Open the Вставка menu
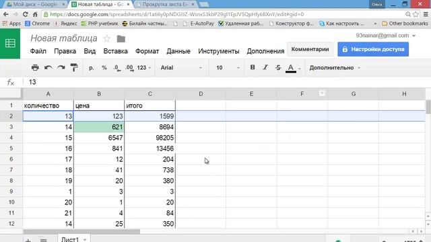 click(115, 51)
